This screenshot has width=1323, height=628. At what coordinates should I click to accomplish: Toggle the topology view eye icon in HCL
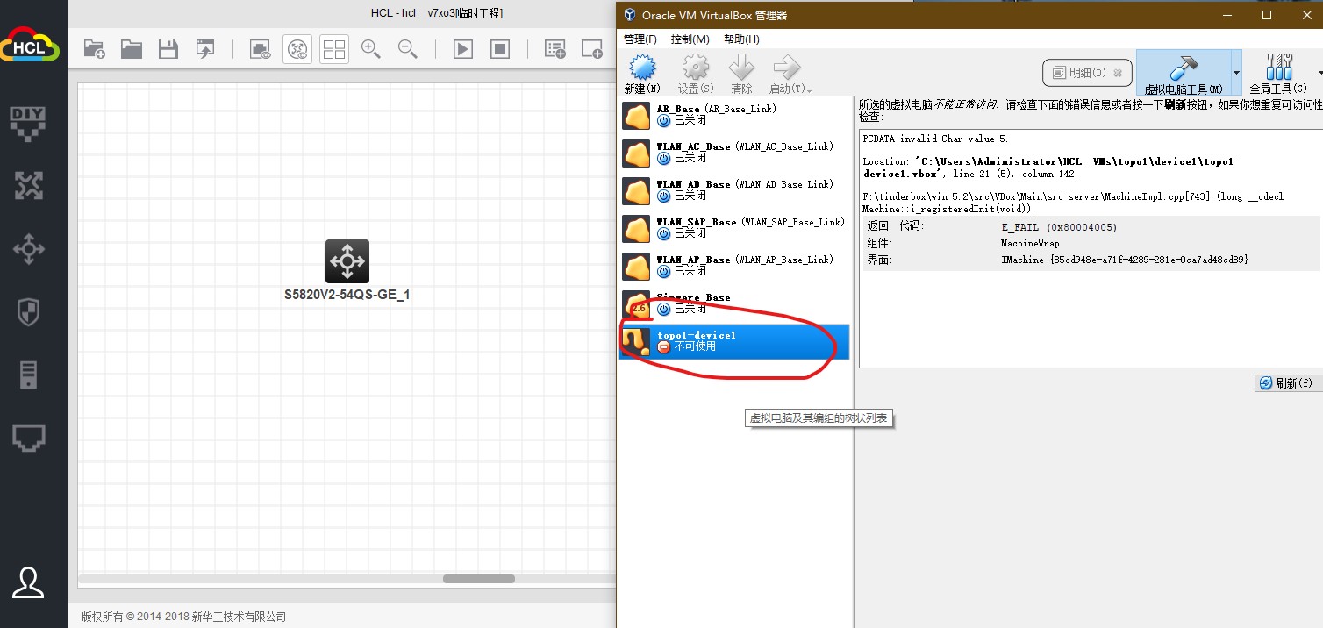click(297, 49)
